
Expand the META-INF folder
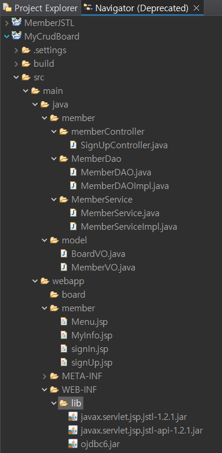(x=44, y=376)
